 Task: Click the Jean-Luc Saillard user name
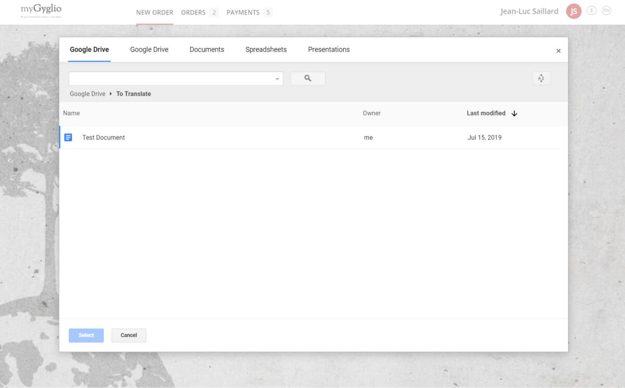529,11
